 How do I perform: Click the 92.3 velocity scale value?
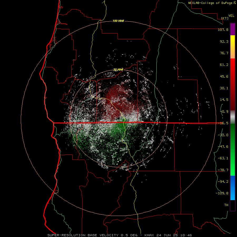click(x=224, y=41)
